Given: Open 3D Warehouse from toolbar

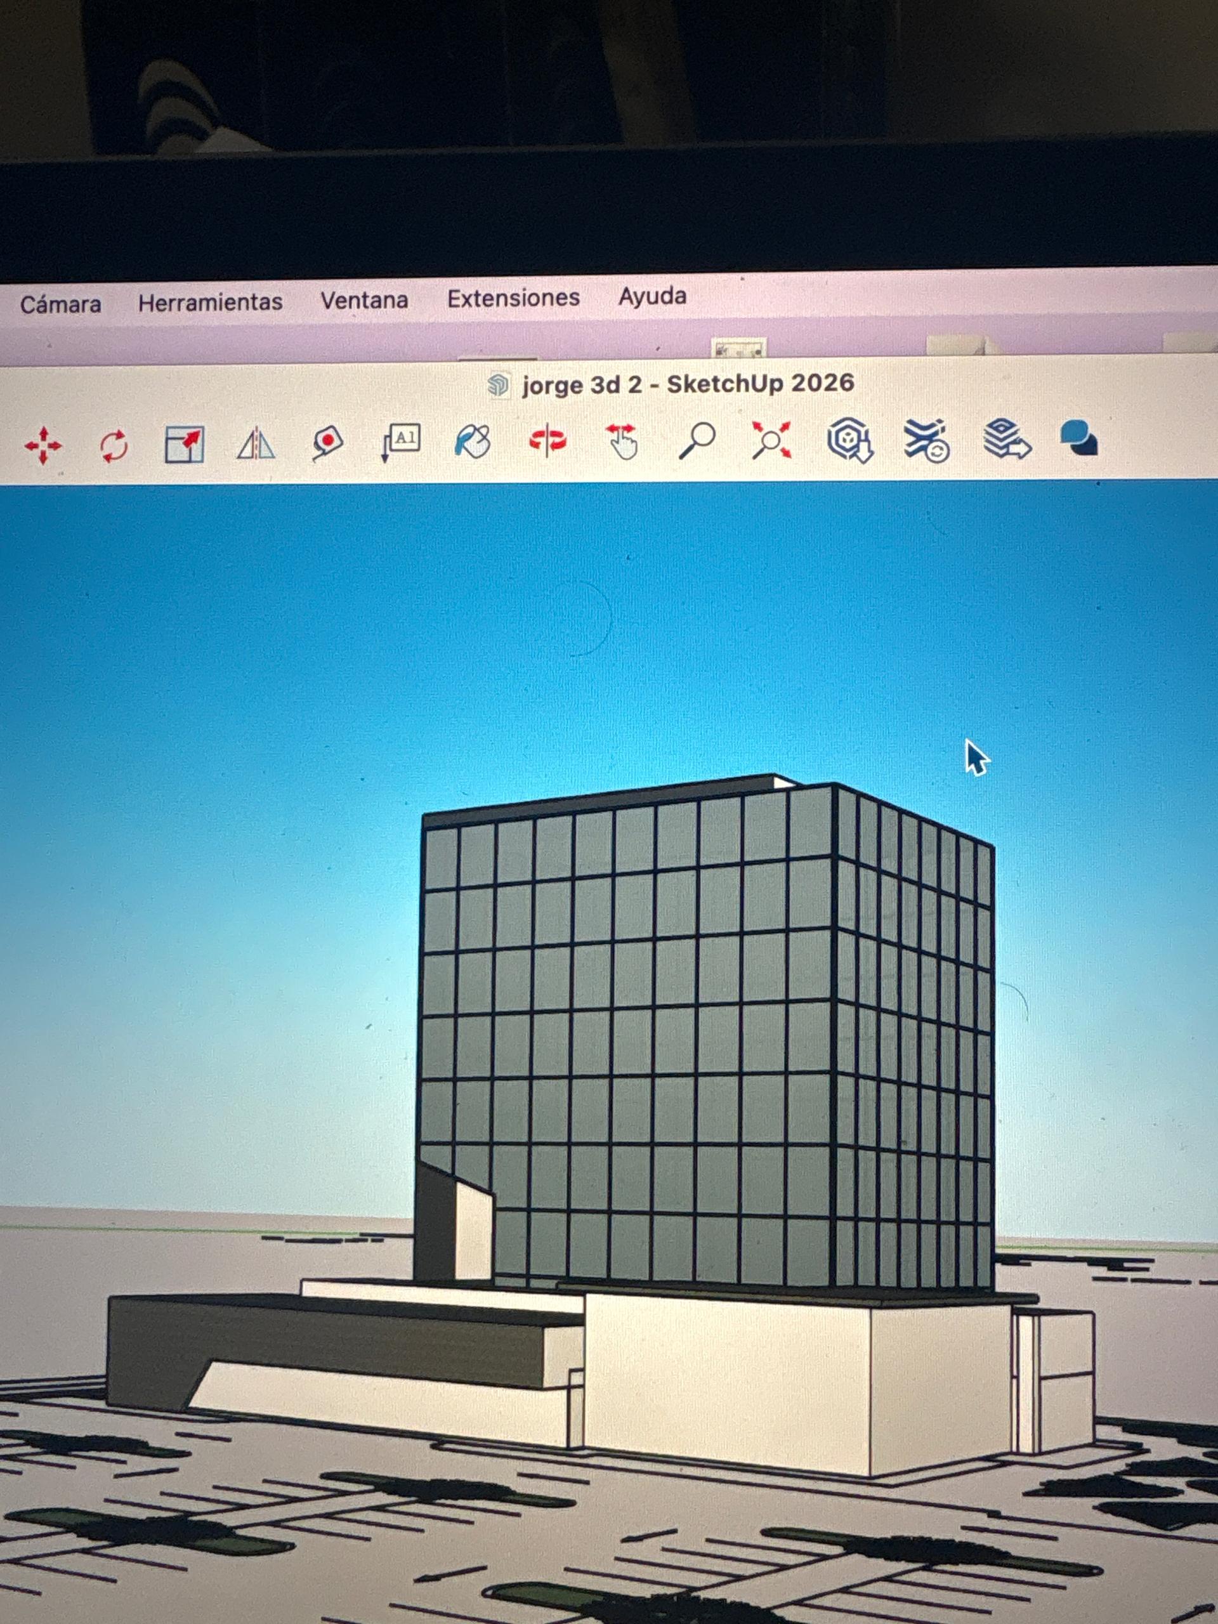Looking at the screenshot, I should click(849, 440).
